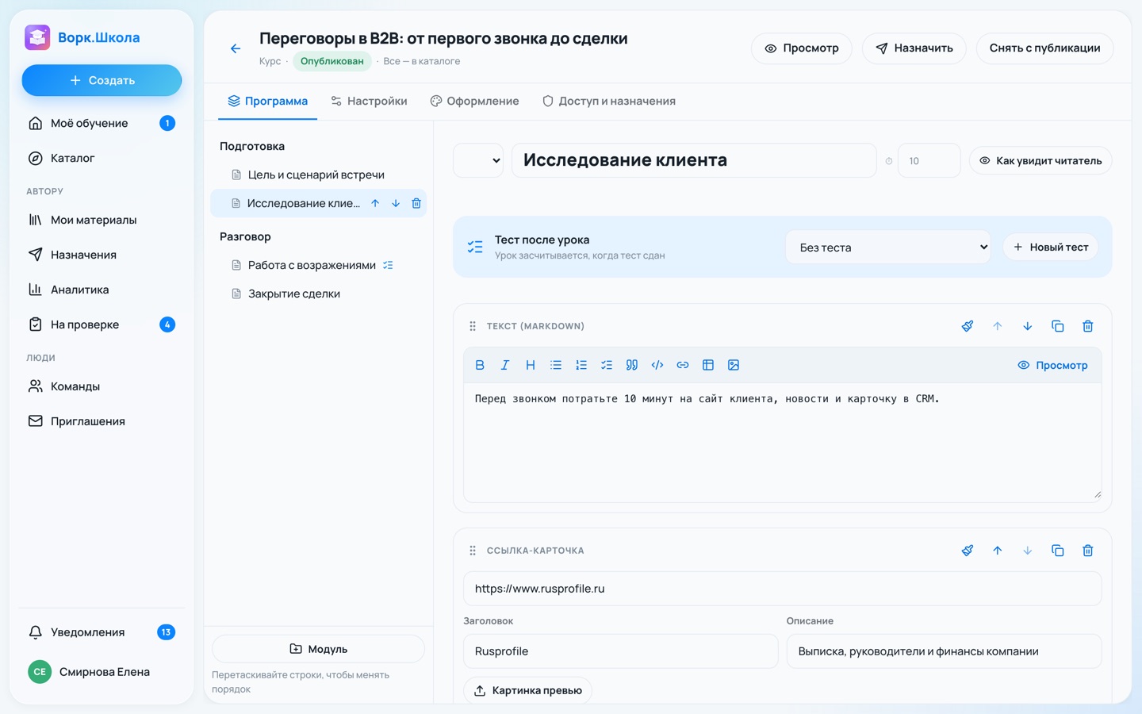The height and width of the screenshot is (714, 1142).
Task: Open the lesson «Работа с возражениями»
Action: [319, 265]
